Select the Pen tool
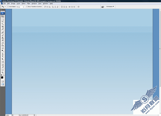Image resolution: width=161 pixels, height=116 pixels. tap(3, 54)
